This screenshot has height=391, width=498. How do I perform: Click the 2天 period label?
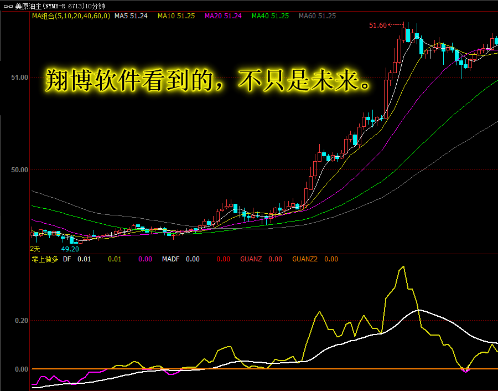tap(35, 249)
